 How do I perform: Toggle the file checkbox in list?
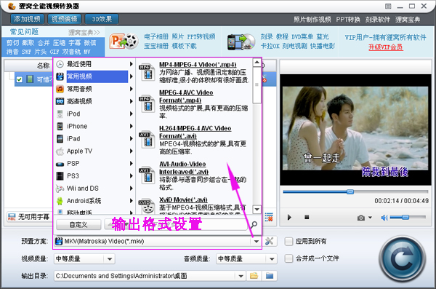19,79
